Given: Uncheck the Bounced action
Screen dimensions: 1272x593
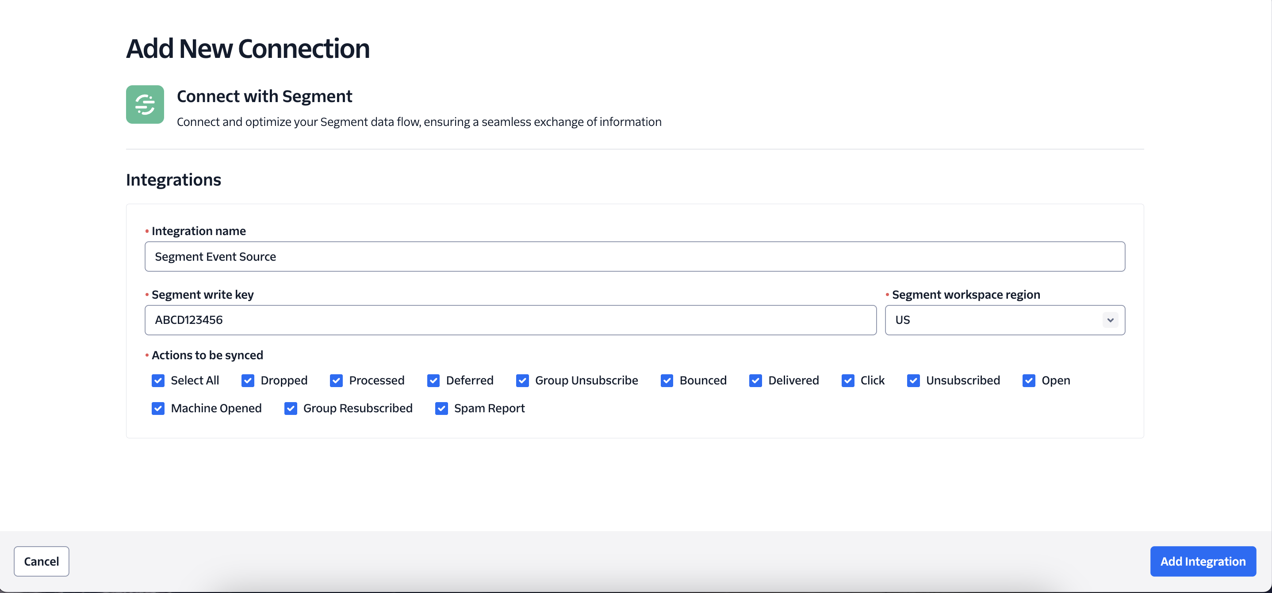Looking at the screenshot, I should pos(667,380).
